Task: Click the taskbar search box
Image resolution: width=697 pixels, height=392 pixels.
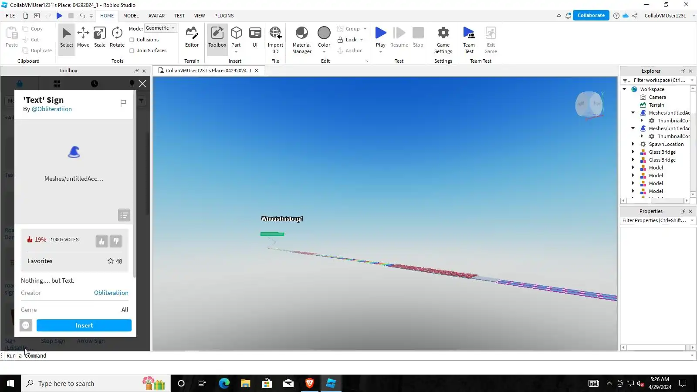Action: 96,383
